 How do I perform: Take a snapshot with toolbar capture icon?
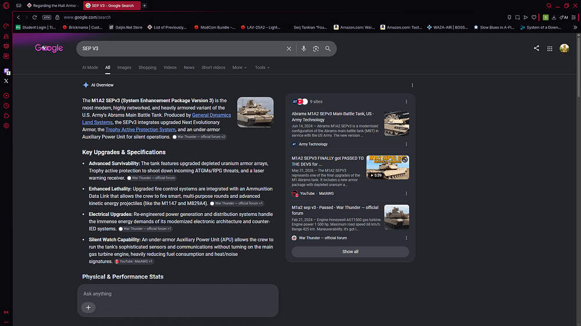point(518,17)
